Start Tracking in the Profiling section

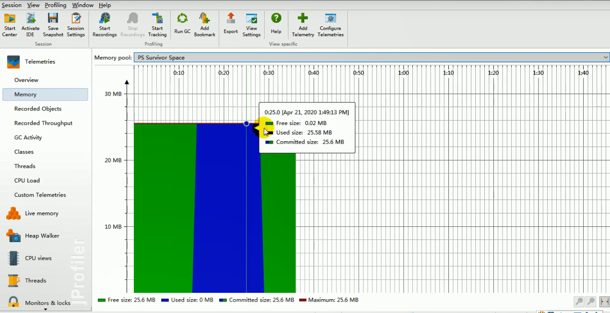[x=157, y=23]
